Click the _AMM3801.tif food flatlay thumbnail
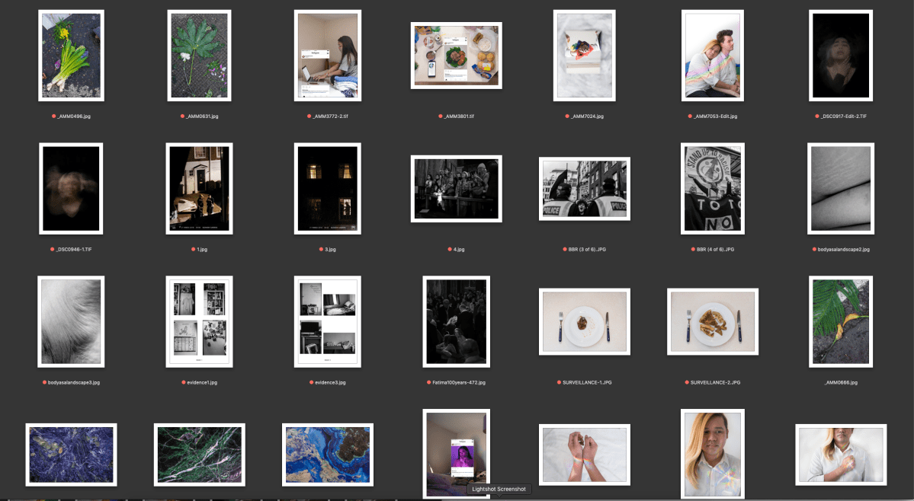 pyautogui.click(x=456, y=56)
